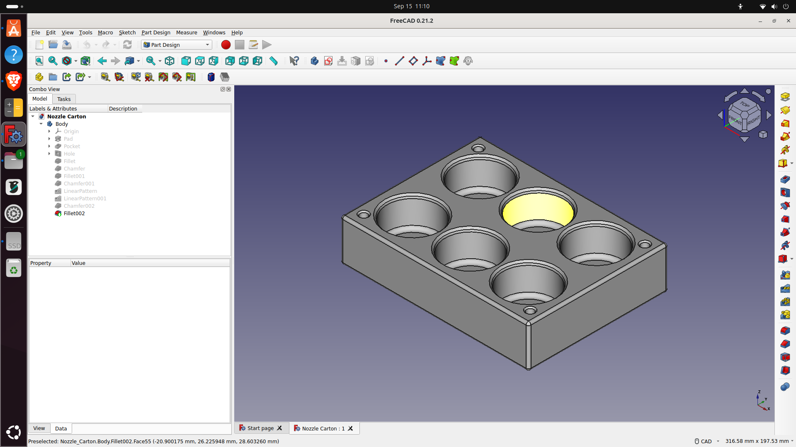Set isometric view from toolbar
The height and width of the screenshot is (447, 796).
170,61
